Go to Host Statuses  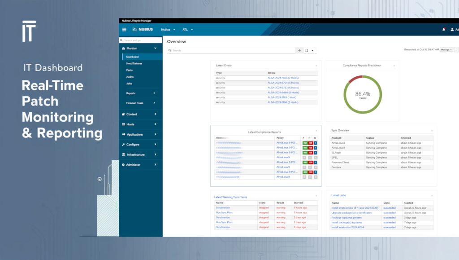pyautogui.click(x=134, y=64)
